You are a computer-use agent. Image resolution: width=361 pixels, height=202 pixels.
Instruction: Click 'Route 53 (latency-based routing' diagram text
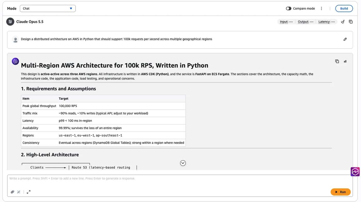click(x=101, y=167)
